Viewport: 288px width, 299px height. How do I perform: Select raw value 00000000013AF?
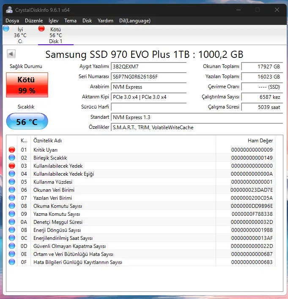coord(252,238)
